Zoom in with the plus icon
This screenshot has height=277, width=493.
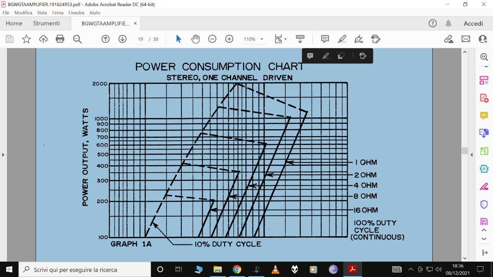tap(229, 39)
